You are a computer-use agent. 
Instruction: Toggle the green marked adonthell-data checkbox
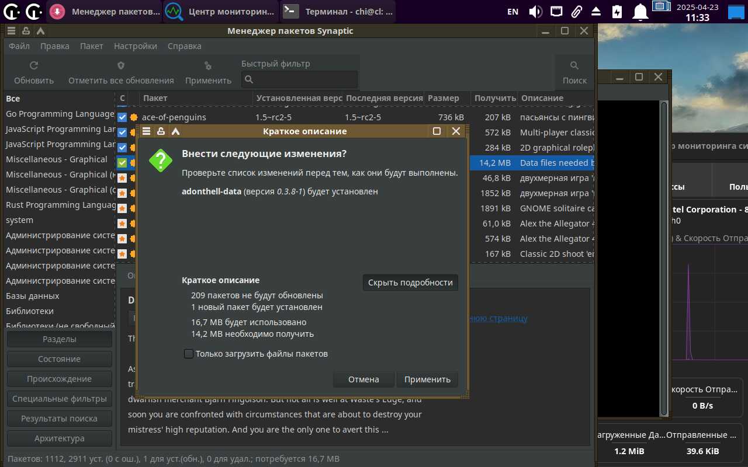tap(122, 163)
